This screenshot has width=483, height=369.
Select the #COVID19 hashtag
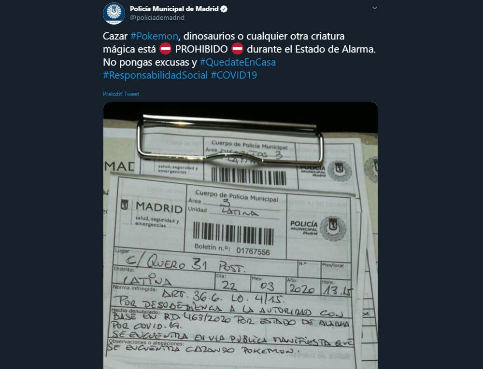(234, 75)
